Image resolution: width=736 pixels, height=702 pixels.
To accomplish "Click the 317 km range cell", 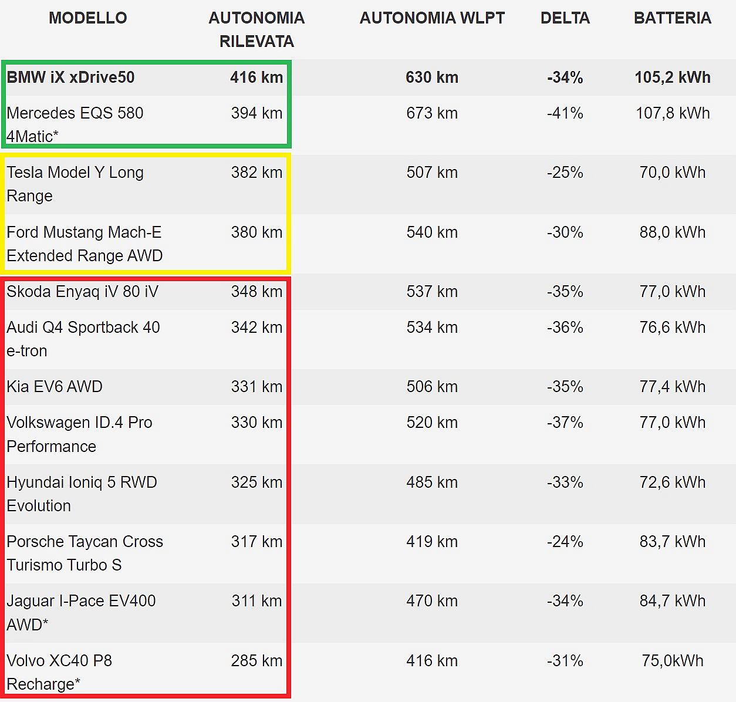I will (256, 541).
